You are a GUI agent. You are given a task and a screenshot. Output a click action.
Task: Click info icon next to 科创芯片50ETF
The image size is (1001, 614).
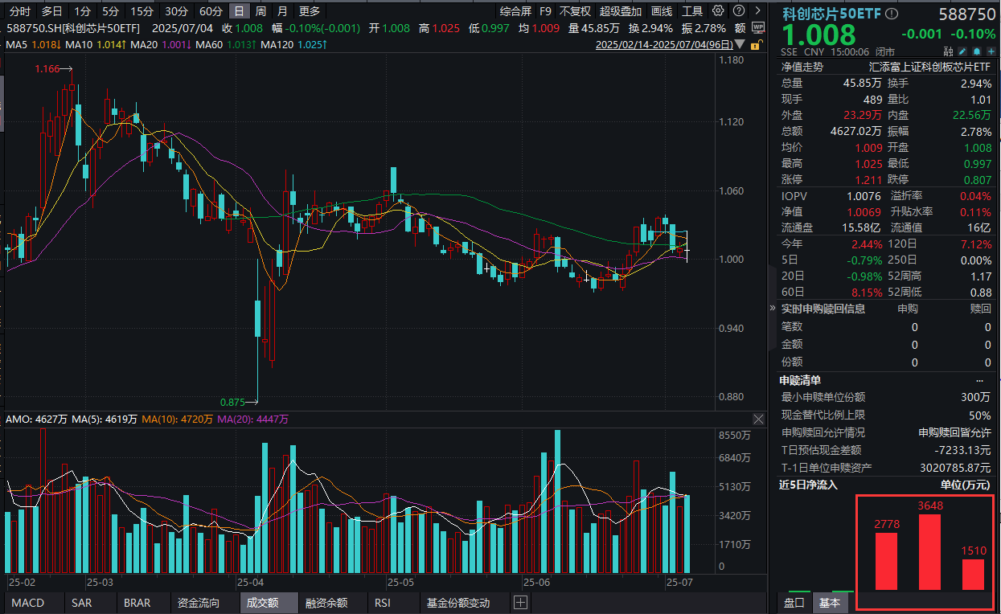pos(892,14)
